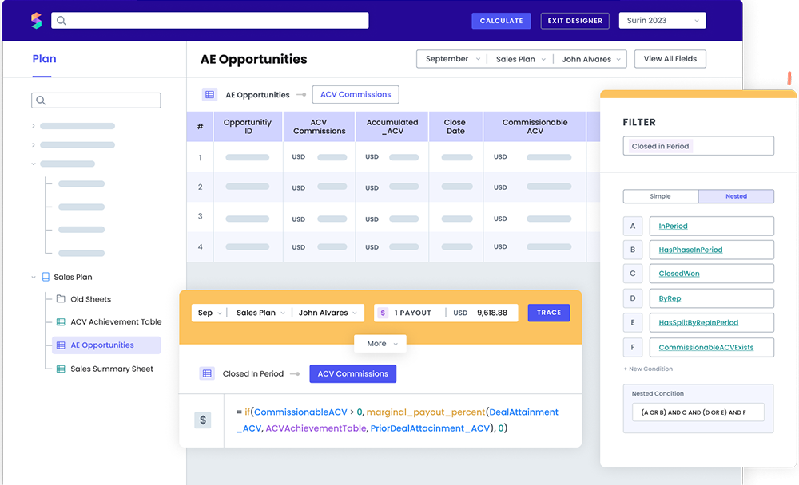
Task: Click the dollar sign formula icon
Action: pos(203,420)
